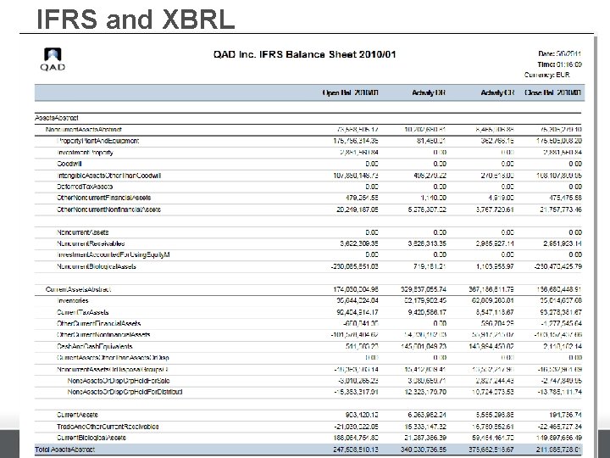Viewport: 610px width, 458px height.
Task: Select CashAndCashEquivalents Activity DR value
Action: 424,346
